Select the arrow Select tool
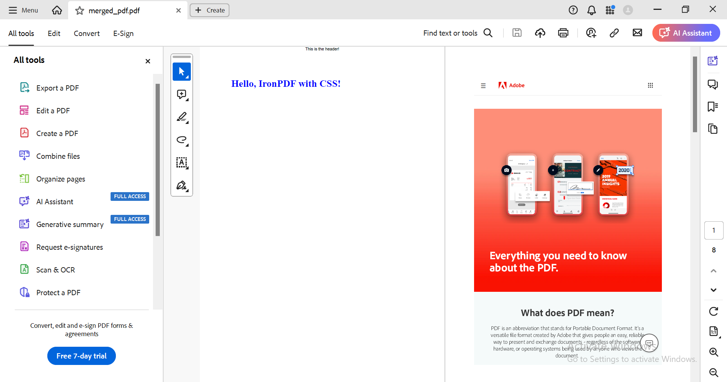The width and height of the screenshot is (727, 382). click(182, 72)
